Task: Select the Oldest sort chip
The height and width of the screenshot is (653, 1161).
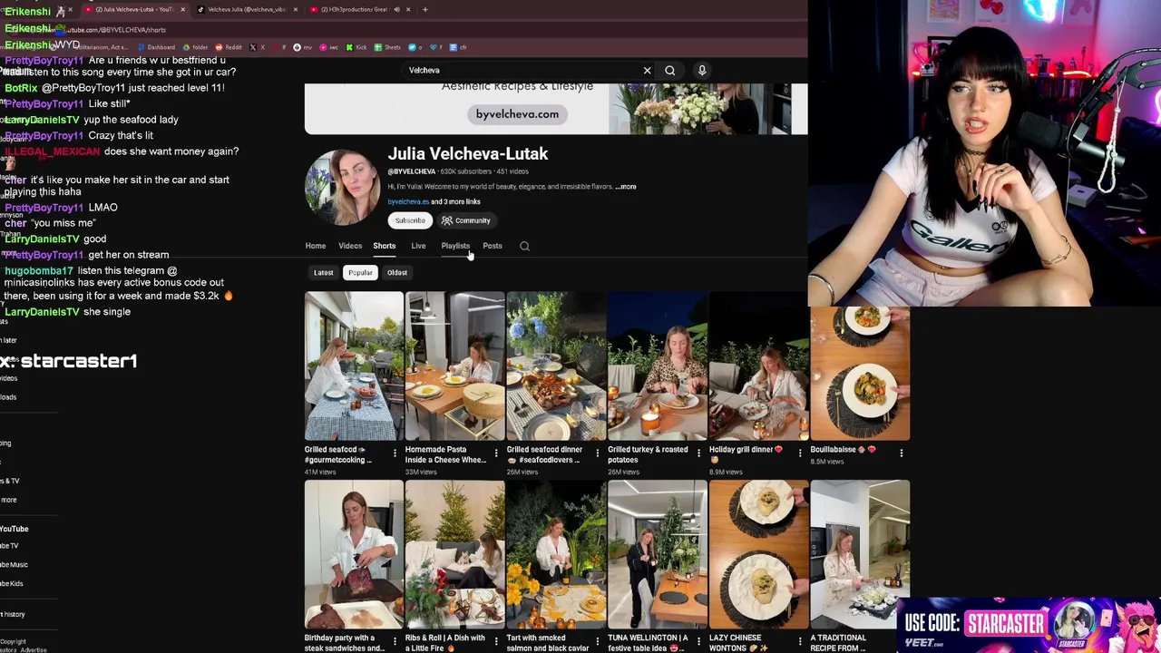Action: click(x=397, y=272)
